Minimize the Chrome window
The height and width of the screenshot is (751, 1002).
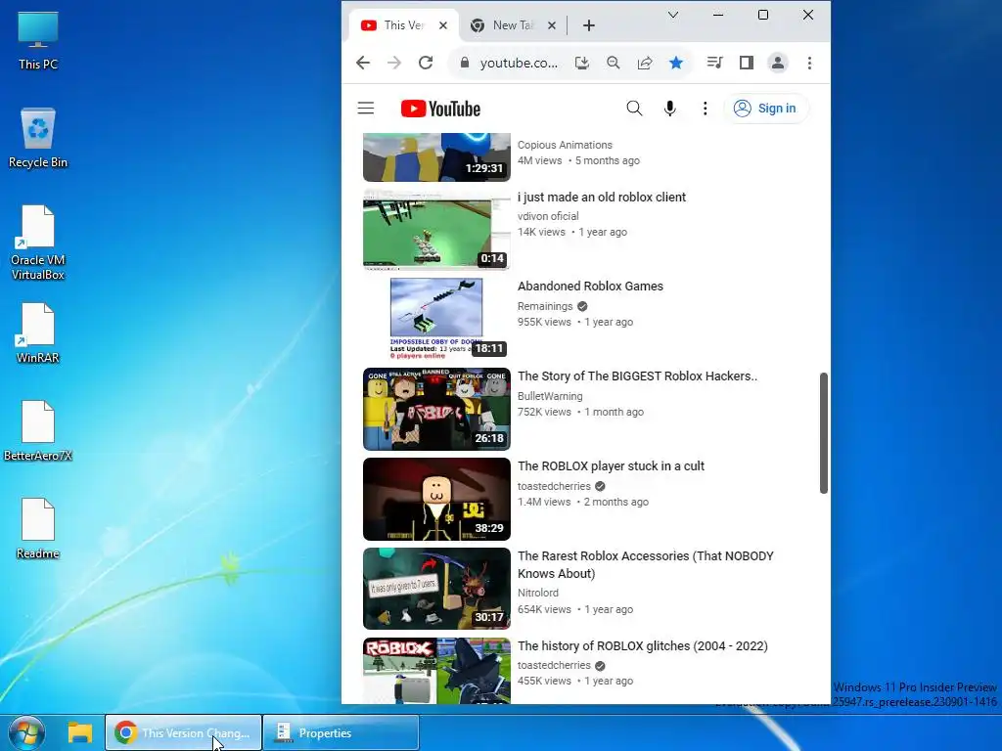coord(718,15)
